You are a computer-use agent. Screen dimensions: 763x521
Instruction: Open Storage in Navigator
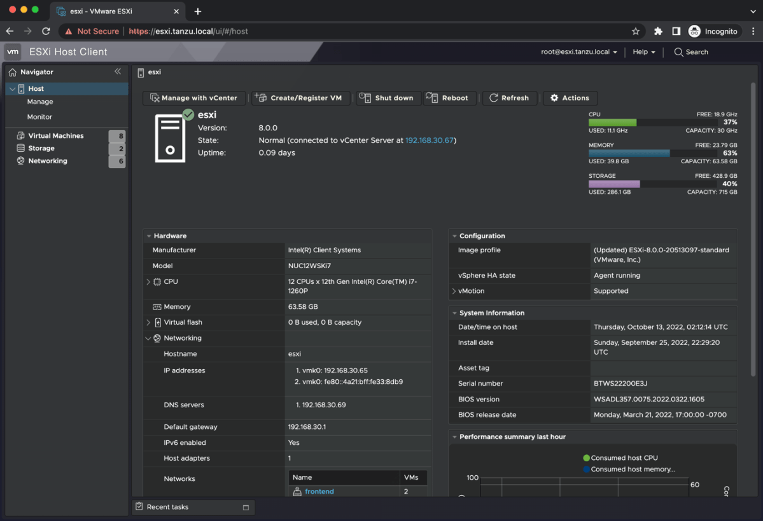coord(41,148)
